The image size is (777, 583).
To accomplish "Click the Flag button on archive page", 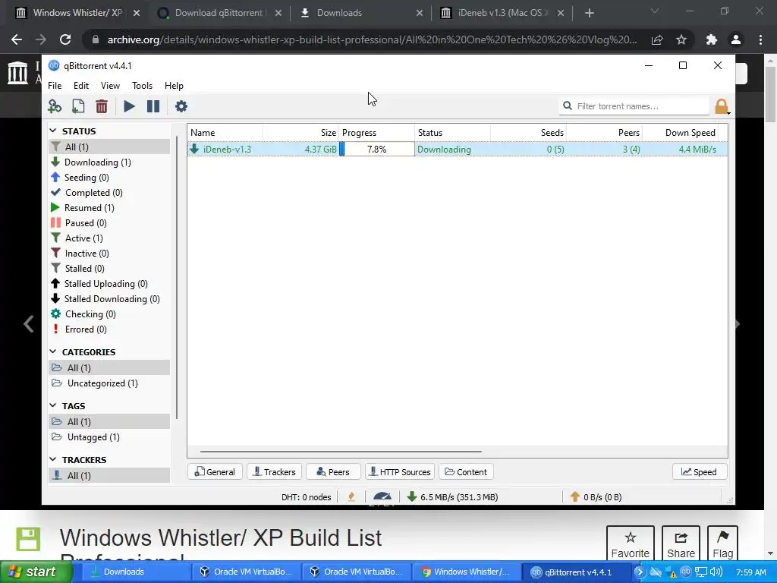I will [722, 544].
